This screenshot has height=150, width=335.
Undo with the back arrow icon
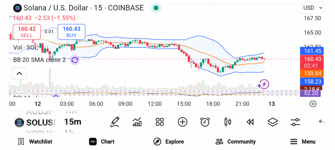pos(322,122)
